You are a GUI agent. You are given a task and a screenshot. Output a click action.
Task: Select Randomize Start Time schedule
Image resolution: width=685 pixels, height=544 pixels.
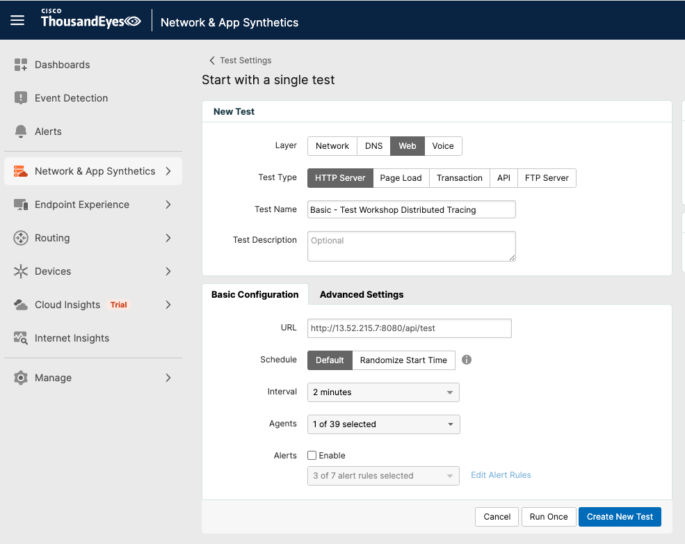pyautogui.click(x=403, y=360)
